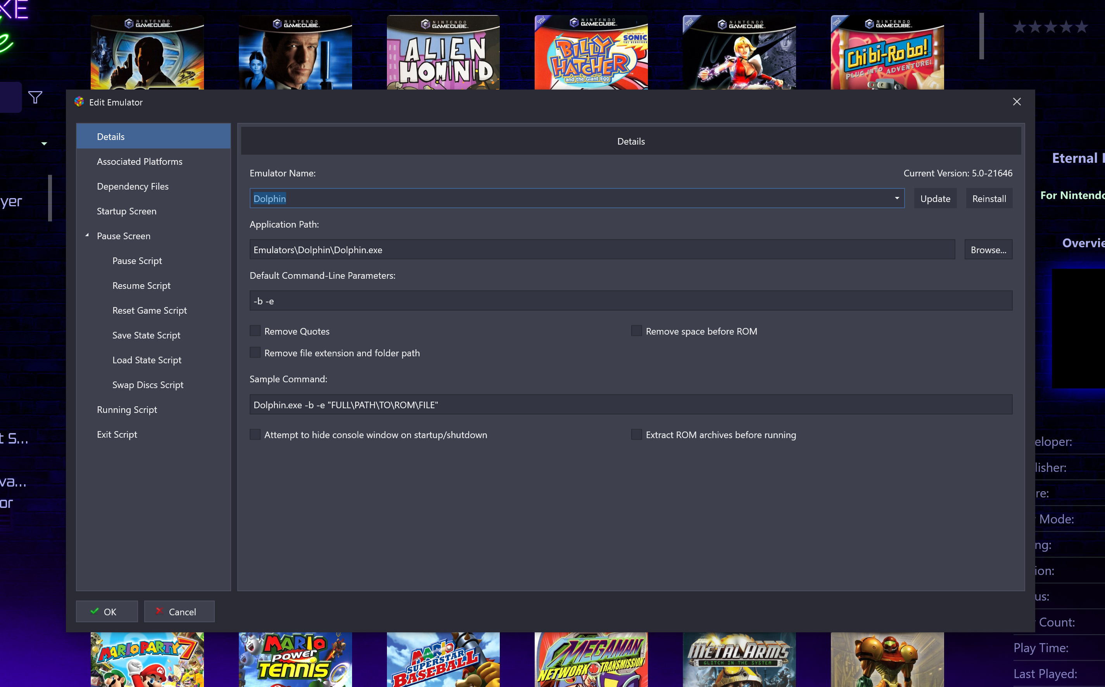Select the Details section

coord(154,136)
